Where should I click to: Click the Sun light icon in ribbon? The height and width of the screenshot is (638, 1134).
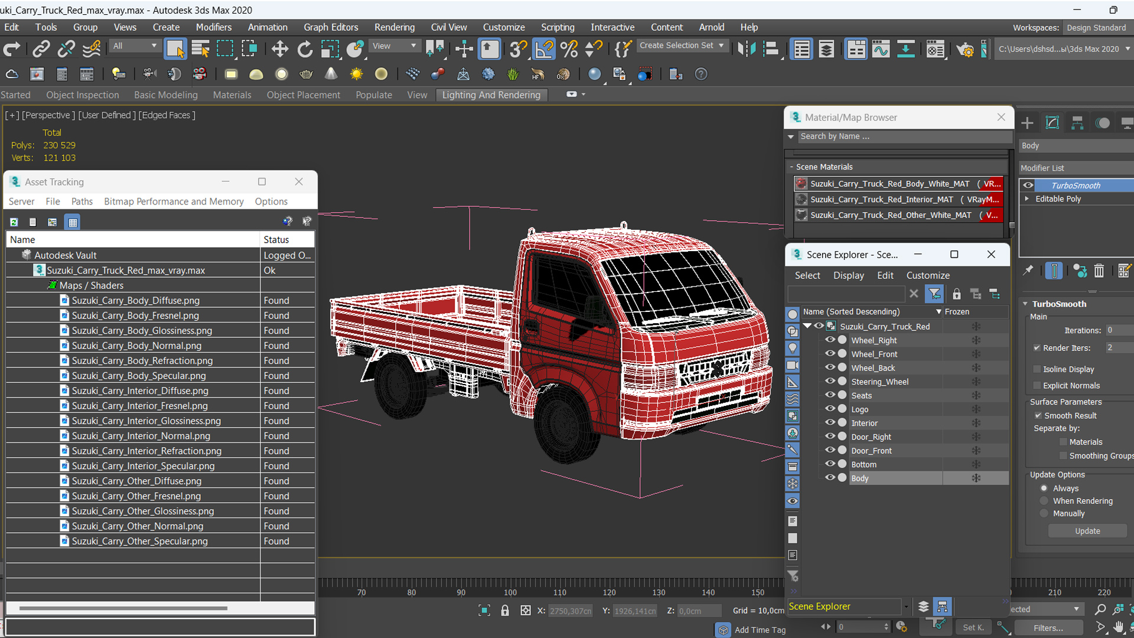356,74
